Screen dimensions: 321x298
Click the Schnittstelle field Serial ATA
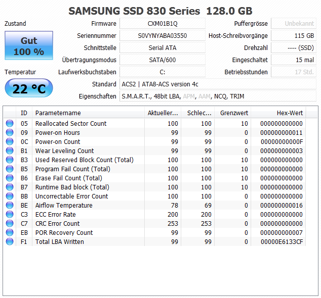(x=163, y=48)
